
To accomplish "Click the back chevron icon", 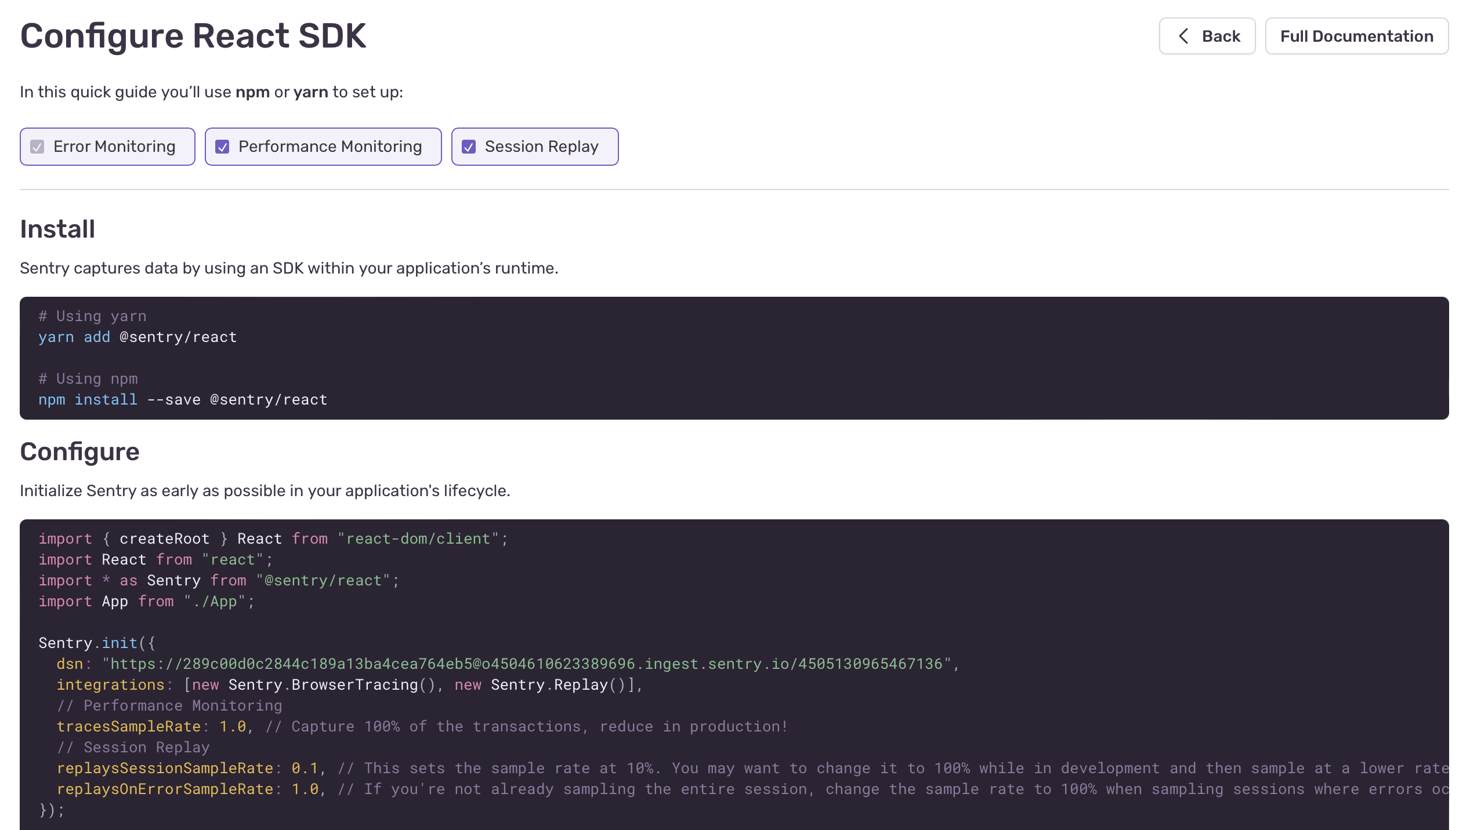I will click(x=1183, y=36).
